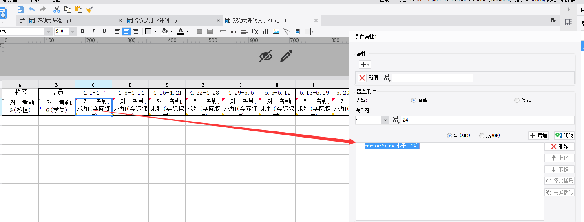Click the hidden-eye icon in header area

pos(266,56)
